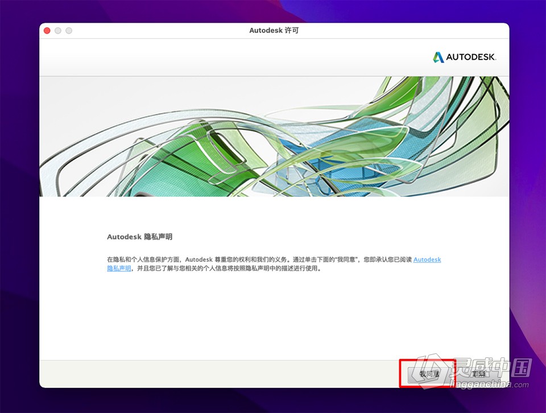
Task: Click the 'Autodesk 许可' window title
Action: coord(274,30)
